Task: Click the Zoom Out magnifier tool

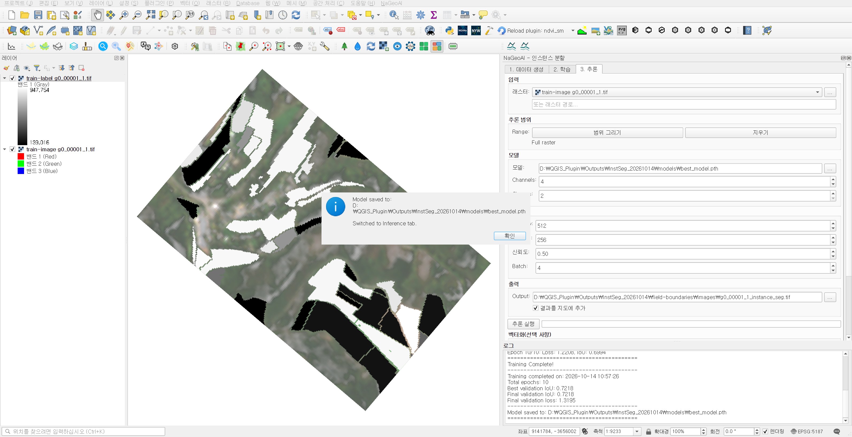Action: point(137,15)
